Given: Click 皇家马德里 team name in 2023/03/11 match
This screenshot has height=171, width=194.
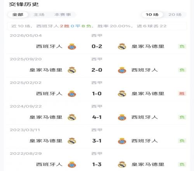Looking at the screenshot, I should 46,141.
